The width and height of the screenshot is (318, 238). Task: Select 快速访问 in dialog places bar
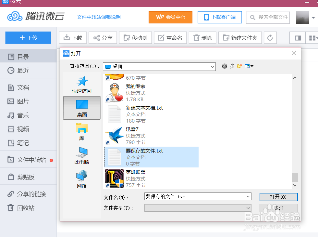pyautogui.click(x=82, y=85)
